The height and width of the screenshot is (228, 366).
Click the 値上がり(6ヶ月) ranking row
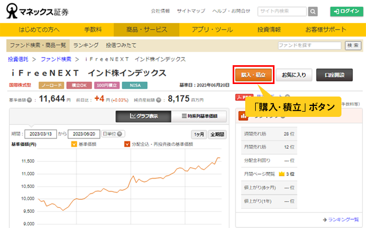[269, 188]
